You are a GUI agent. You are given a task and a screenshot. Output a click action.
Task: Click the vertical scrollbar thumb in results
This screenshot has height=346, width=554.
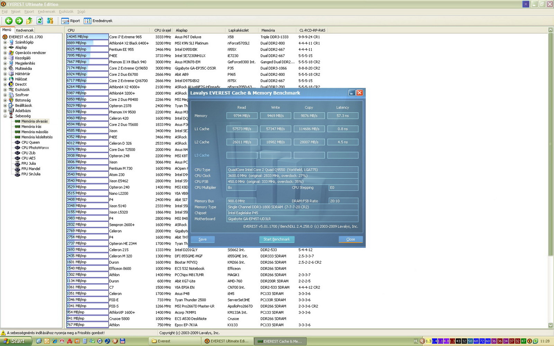click(551, 144)
